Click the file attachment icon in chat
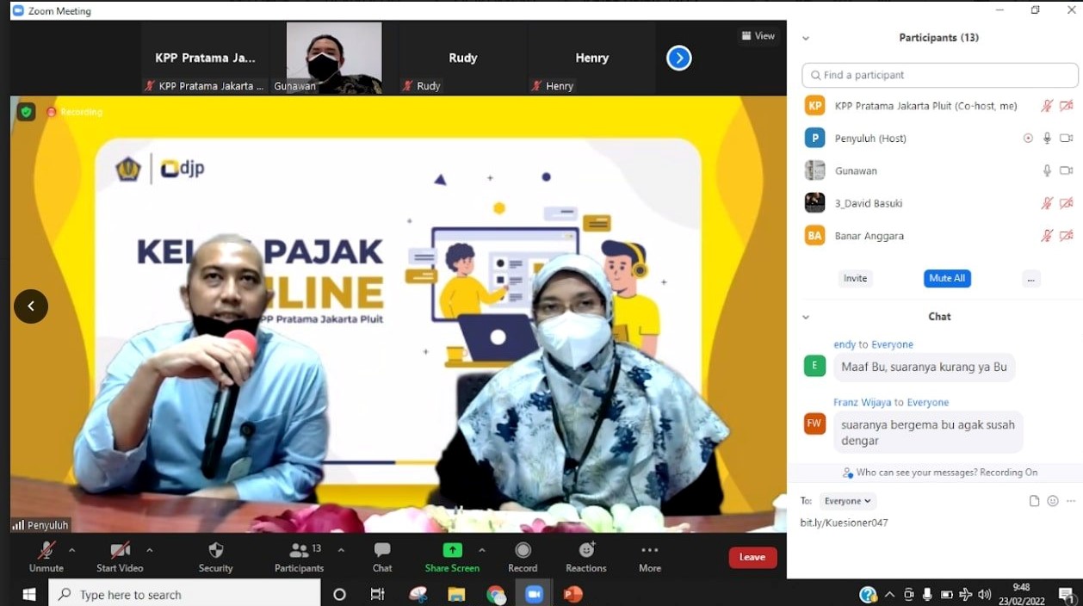The height and width of the screenshot is (606, 1083). (x=1034, y=501)
